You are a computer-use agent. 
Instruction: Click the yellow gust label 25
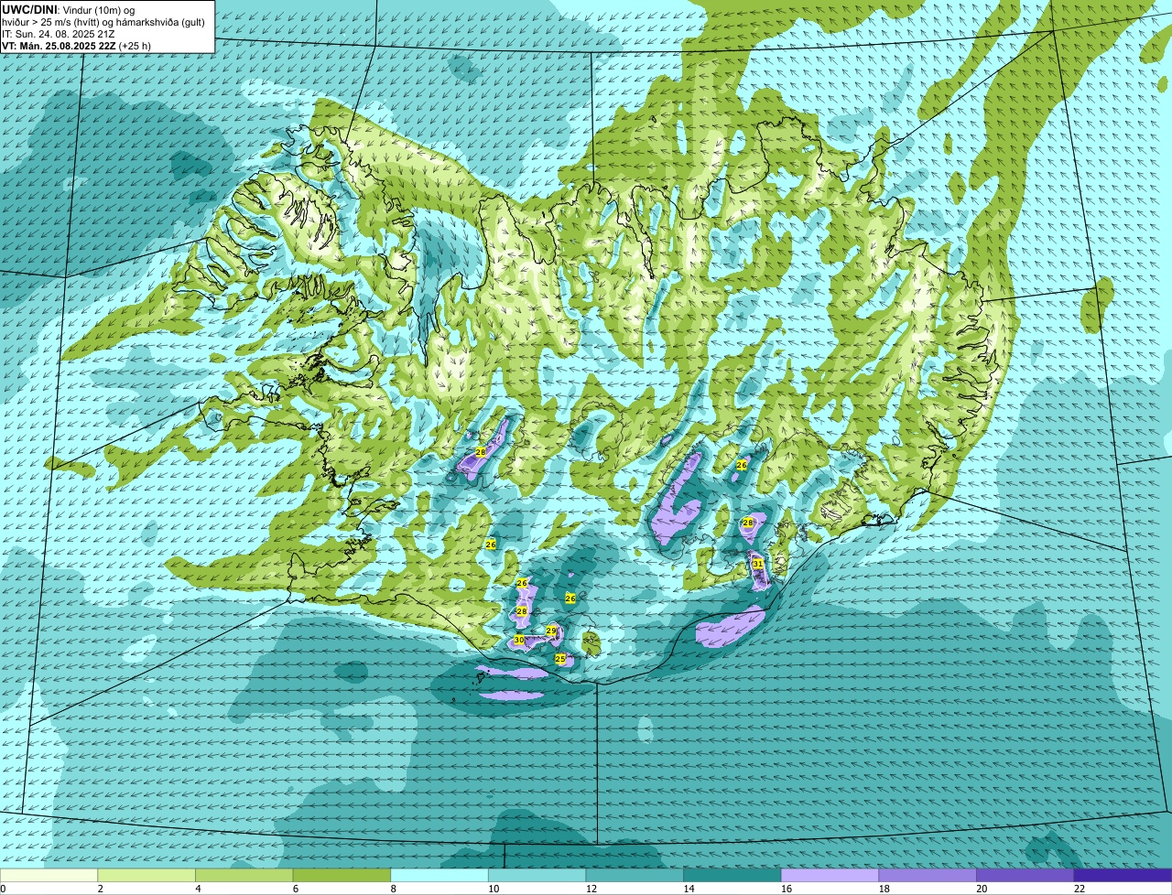560,658
